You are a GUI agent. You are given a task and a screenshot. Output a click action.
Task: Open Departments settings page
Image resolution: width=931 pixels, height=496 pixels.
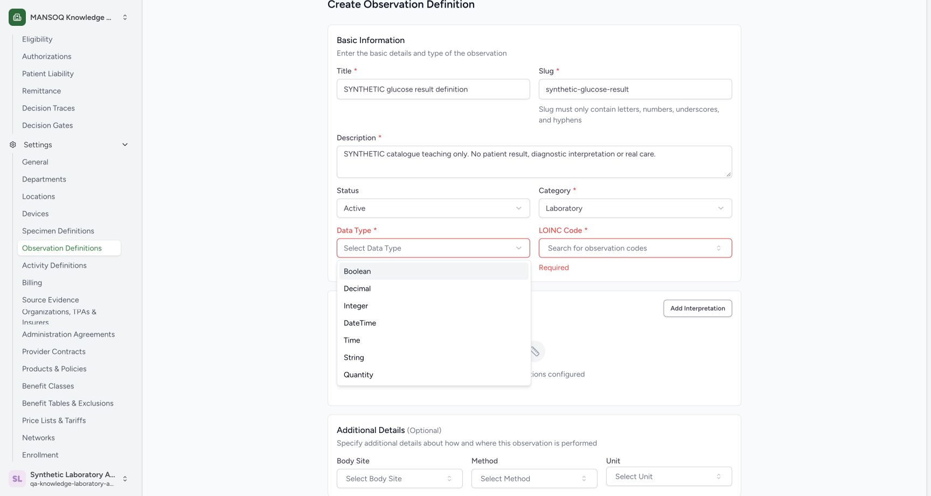69,179
